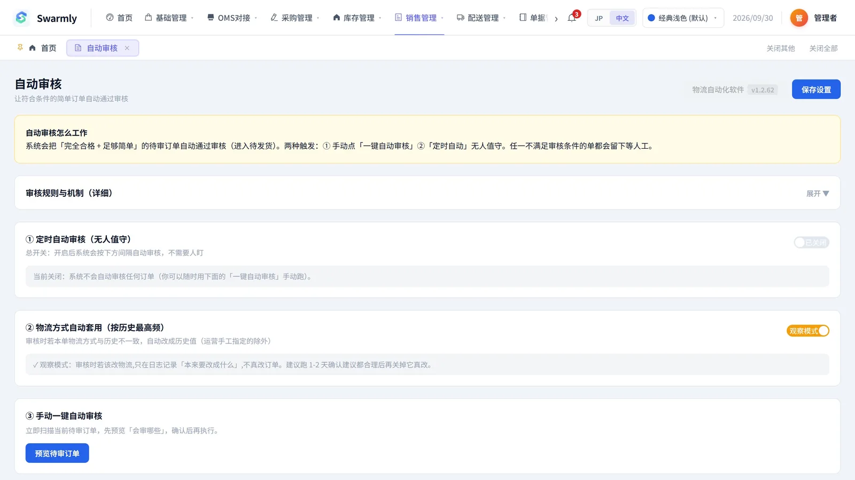Click the 配送管理 truck icon

(x=460, y=18)
